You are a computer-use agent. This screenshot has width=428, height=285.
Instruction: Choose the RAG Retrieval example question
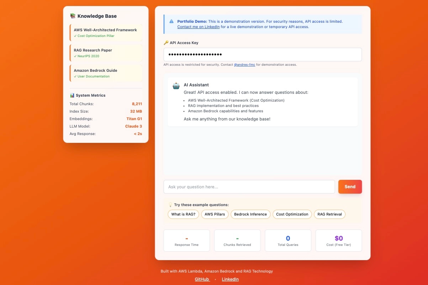tap(329, 214)
